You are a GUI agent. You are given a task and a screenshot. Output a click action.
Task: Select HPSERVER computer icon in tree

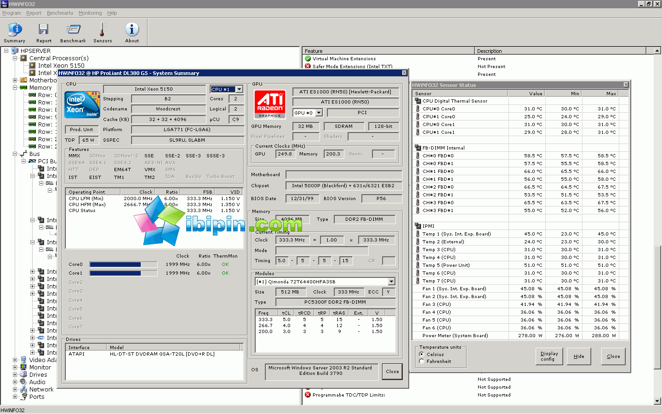(15, 51)
